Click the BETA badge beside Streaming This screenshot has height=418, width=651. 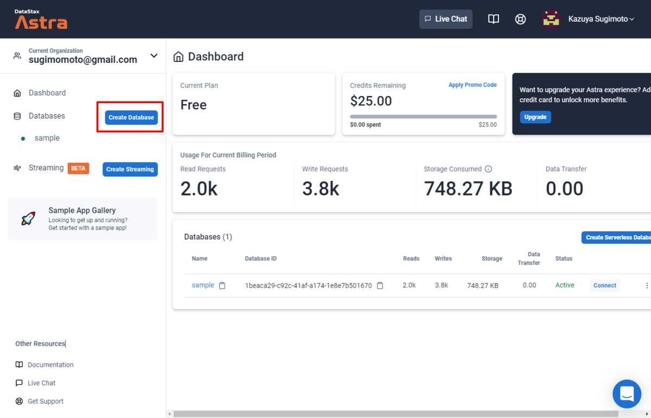point(78,168)
